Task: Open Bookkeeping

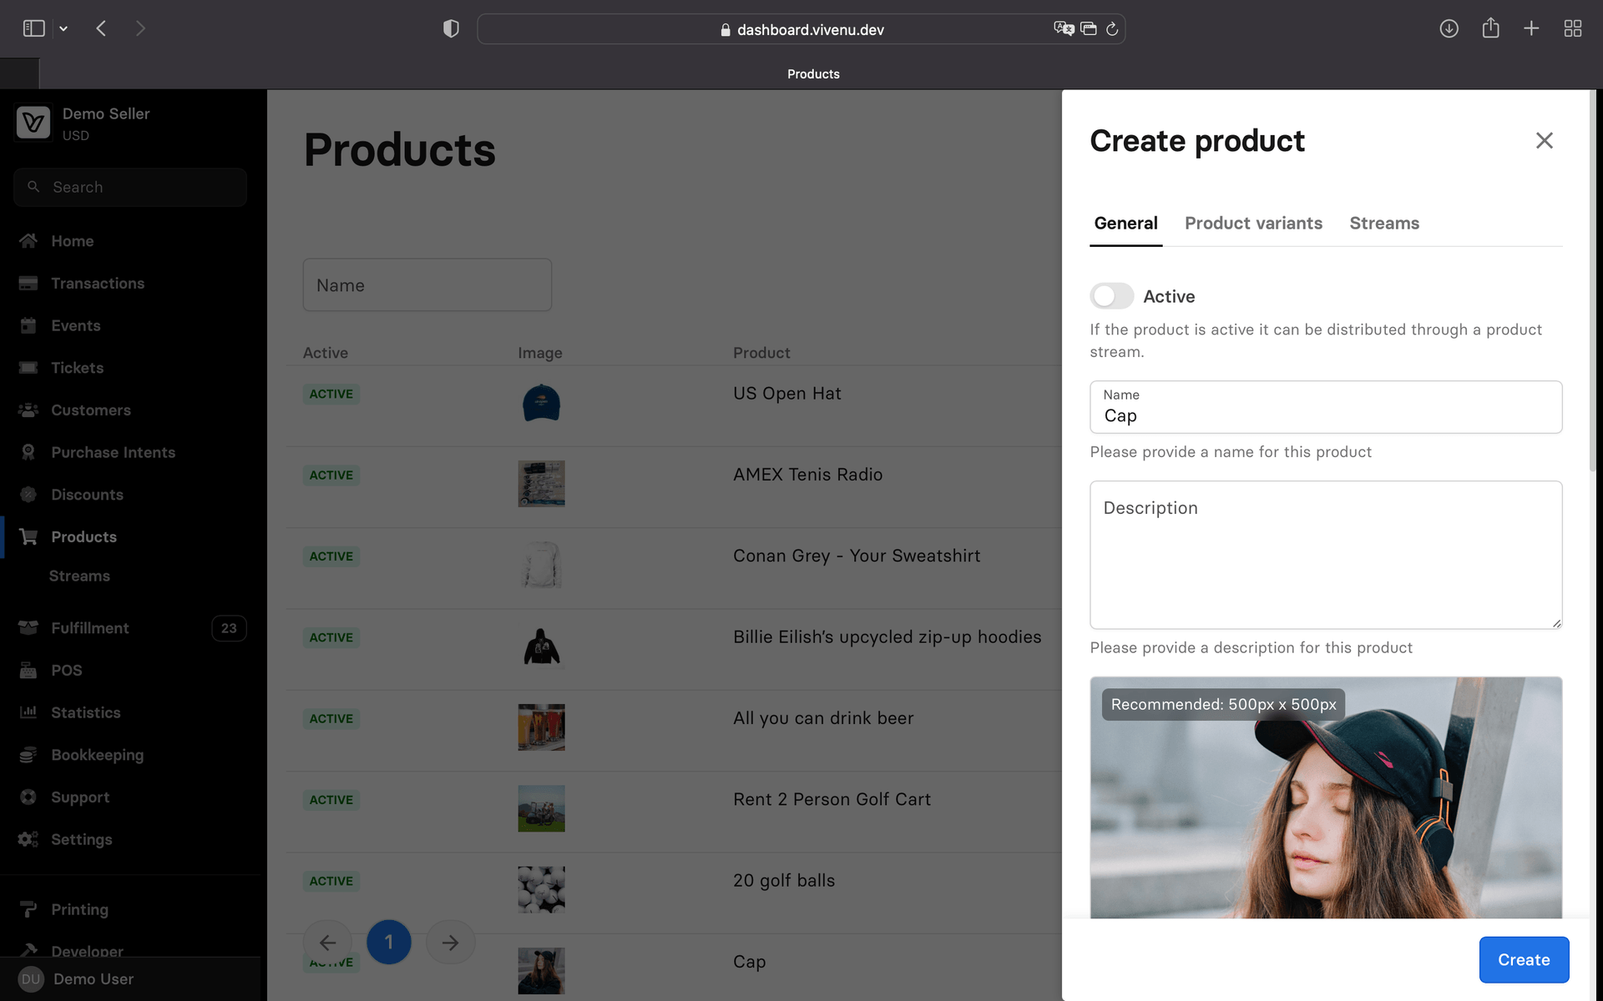Action: (97, 755)
